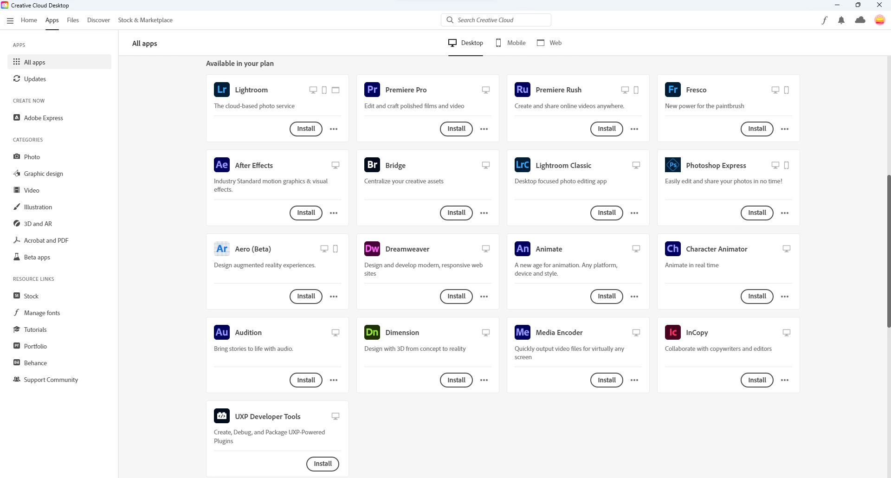
Task: Open more options for Dreamweaver
Action: pos(484,297)
